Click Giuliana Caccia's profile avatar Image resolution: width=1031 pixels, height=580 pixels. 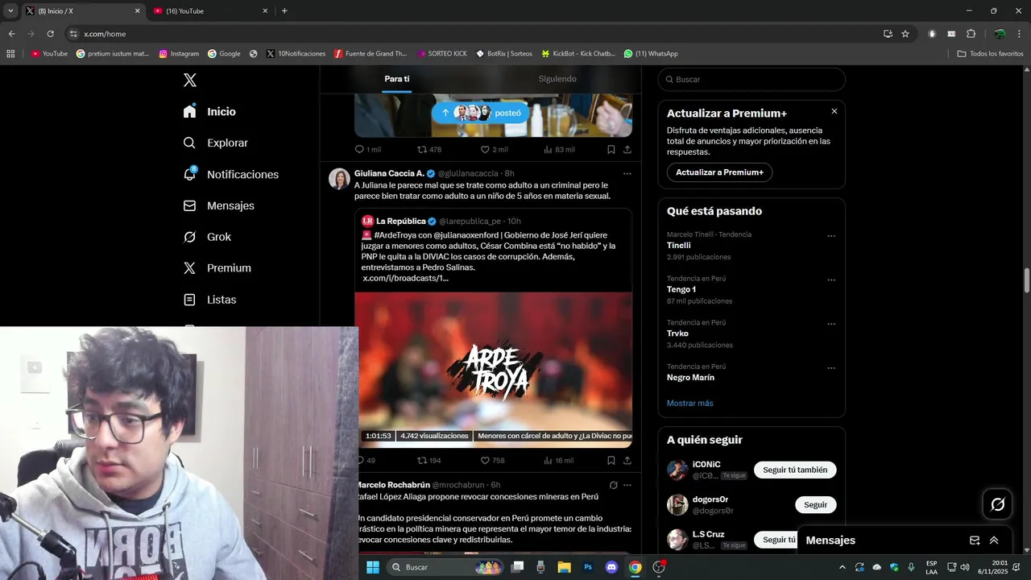(x=339, y=179)
